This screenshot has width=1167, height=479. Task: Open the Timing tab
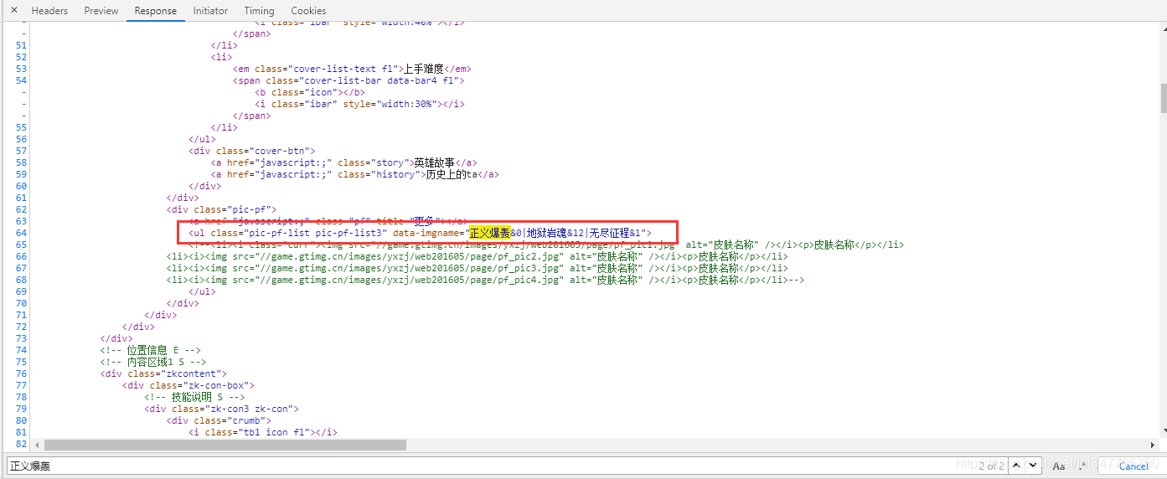(259, 11)
